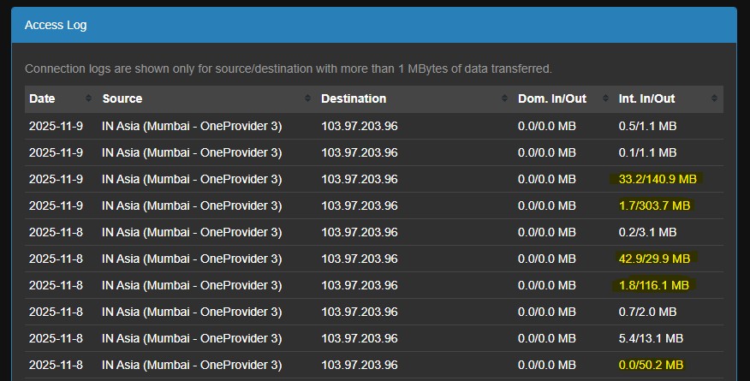
Task: Select the highlighted 42.9/29.9 MB value
Action: (x=654, y=259)
